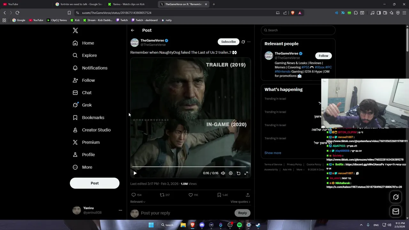
Task: Open a new browser tab
Action: click(214, 4)
